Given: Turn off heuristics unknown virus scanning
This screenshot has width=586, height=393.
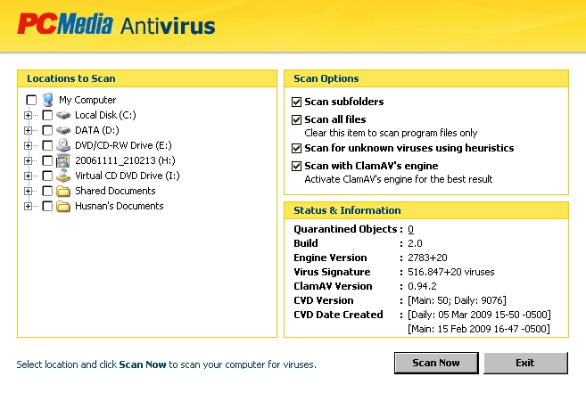Looking at the screenshot, I should (x=296, y=148).
